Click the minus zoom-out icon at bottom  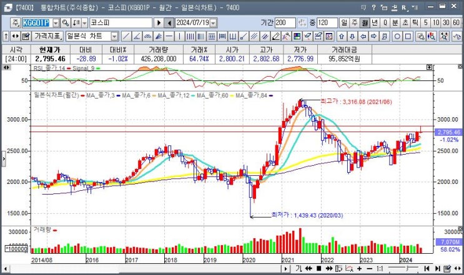pos(369,269)
